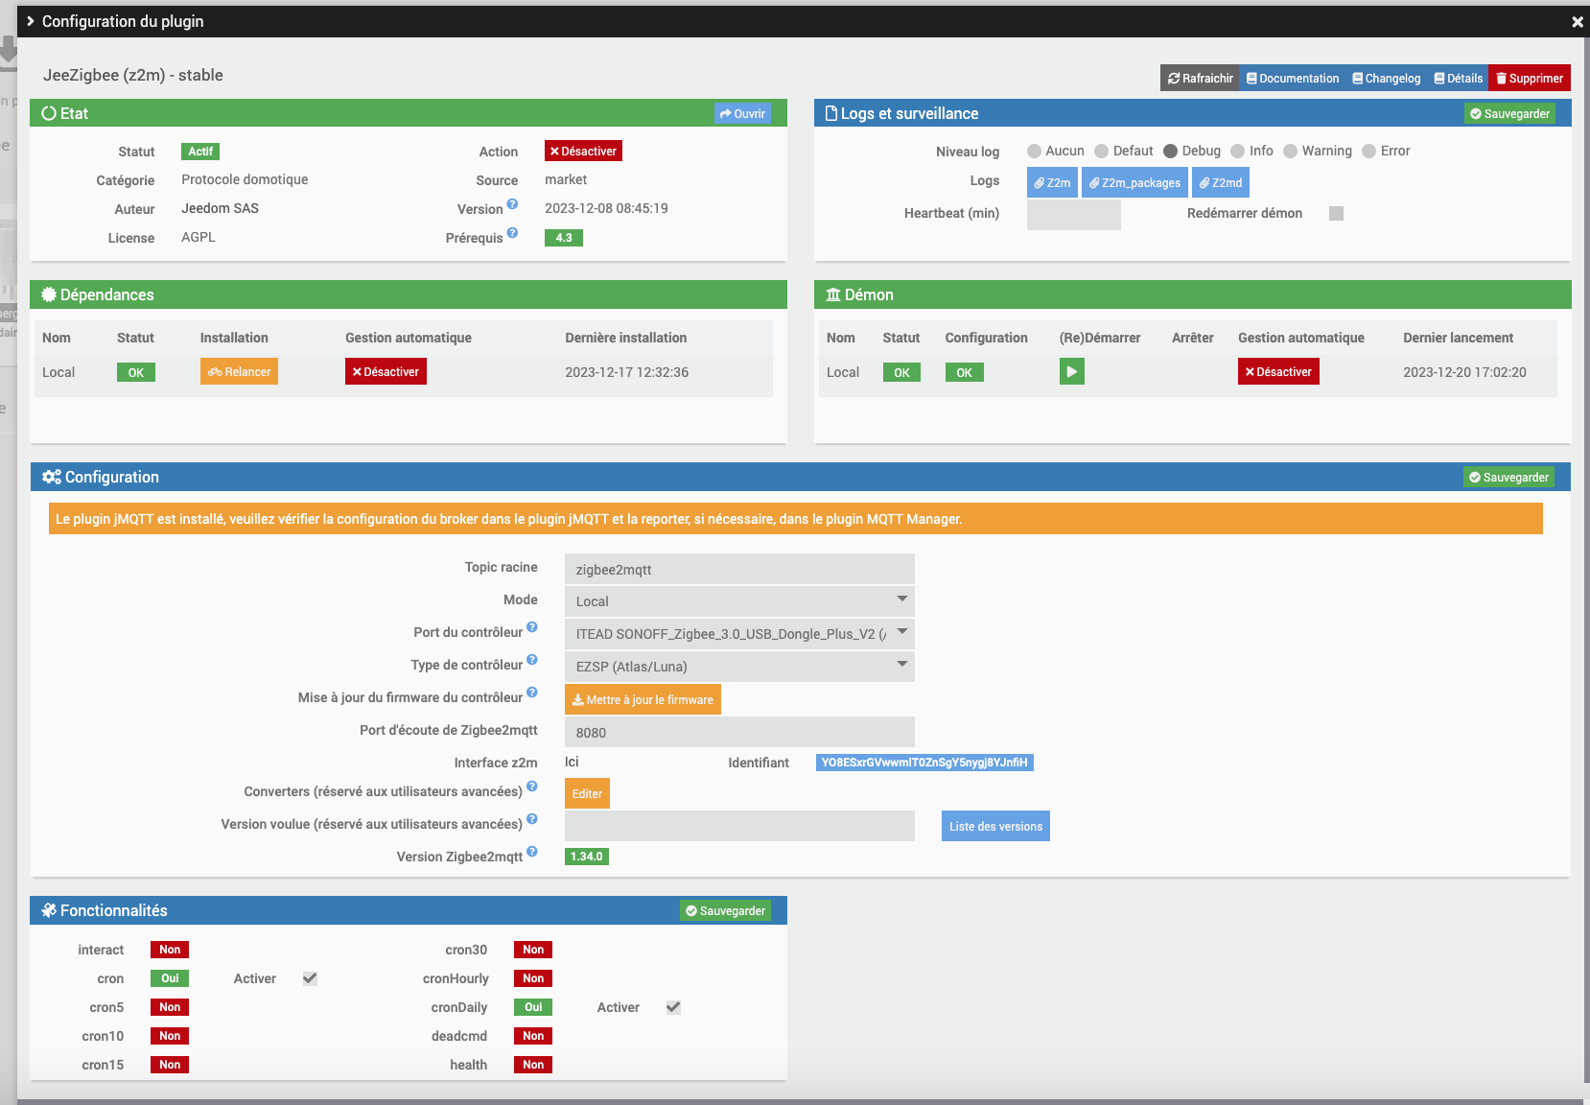Screen dimensions: 1590x1105
Task: Start the Local daemon with play button
Action: click(x=1071, y=371)
